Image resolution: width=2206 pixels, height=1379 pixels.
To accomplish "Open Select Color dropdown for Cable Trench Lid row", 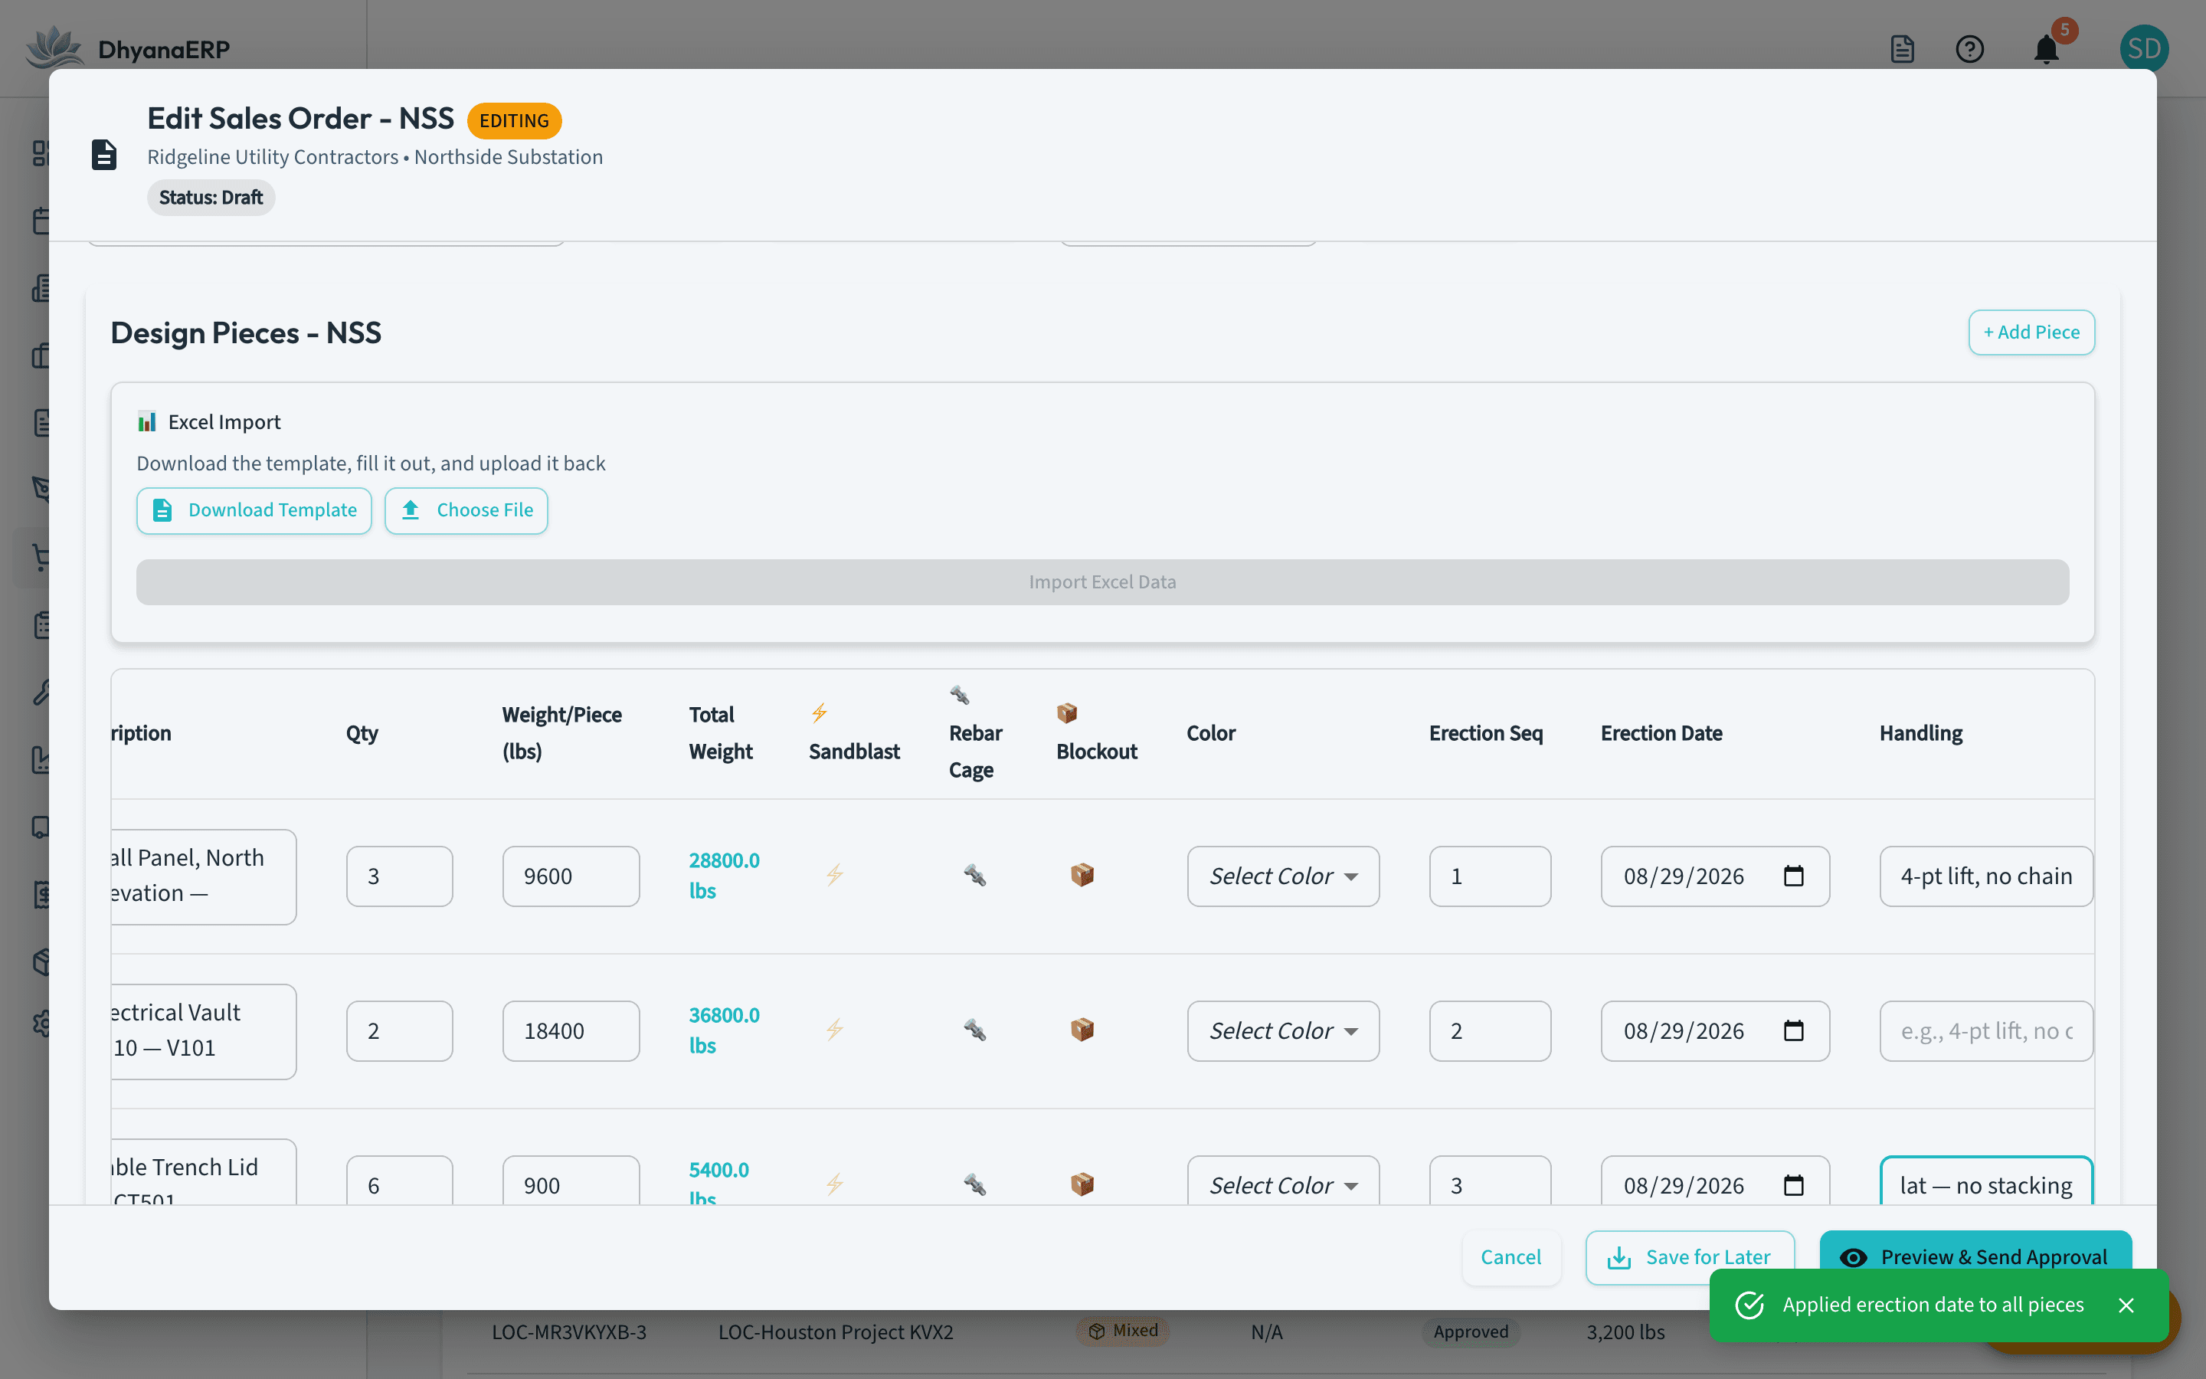I will (1282, 1182).
